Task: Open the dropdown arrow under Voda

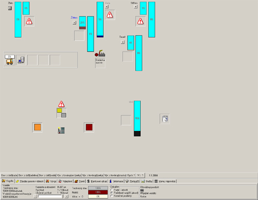Action: pos(107,7)
